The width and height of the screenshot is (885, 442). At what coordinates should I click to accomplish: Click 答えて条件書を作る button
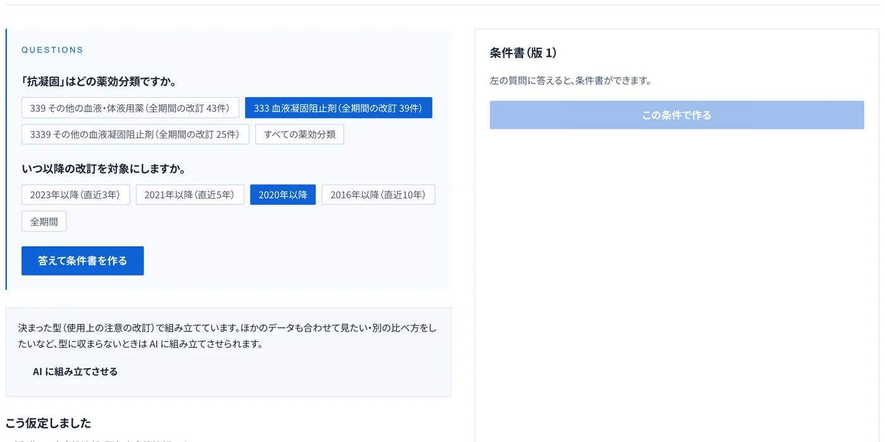click(x=83, y=261)
